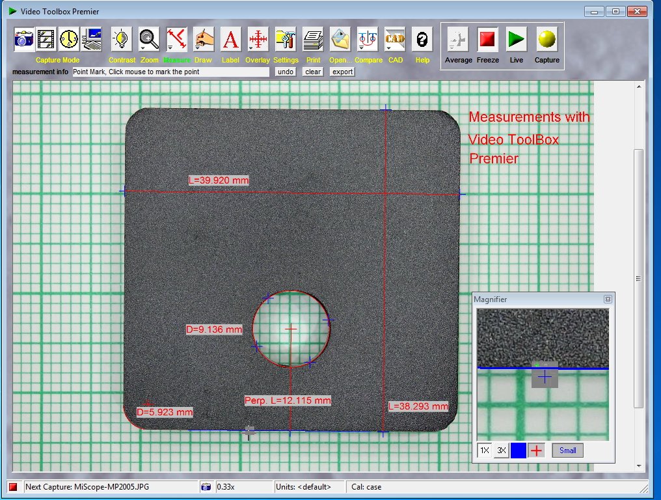Open the Zoom tool dropdown arrow
Screen dimensions: 661x500
(x=142, y=48)
